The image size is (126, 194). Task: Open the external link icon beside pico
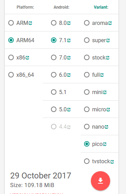tap(105, 144)
